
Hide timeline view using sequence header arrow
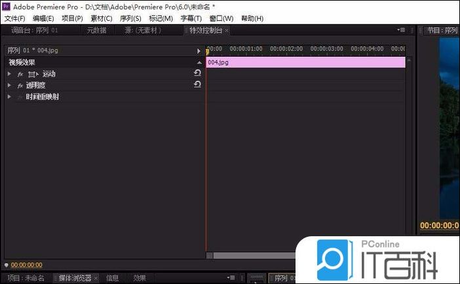[x=199, y=50]
